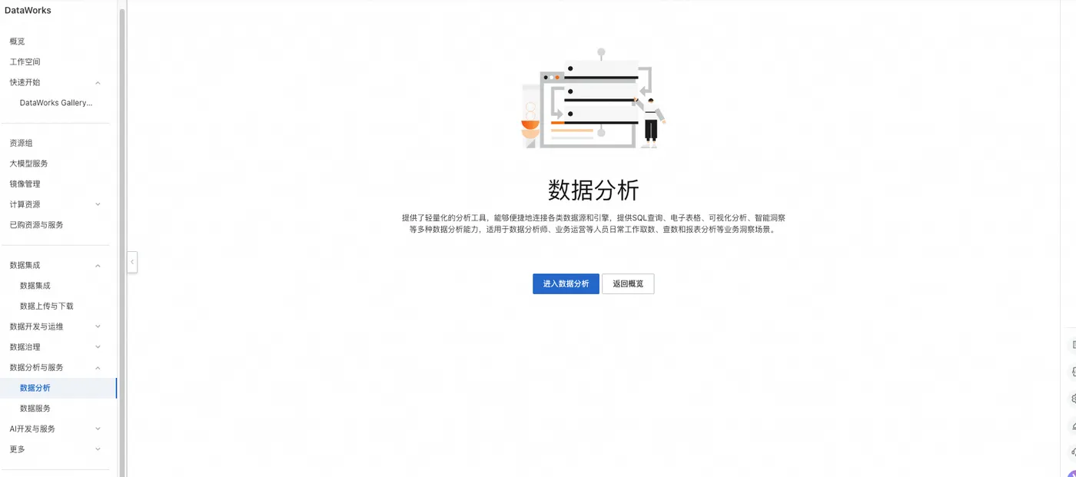Screen dimensions: 1076x477
Task: Click the 进入数据分析 button
Action: click(566, 283)
